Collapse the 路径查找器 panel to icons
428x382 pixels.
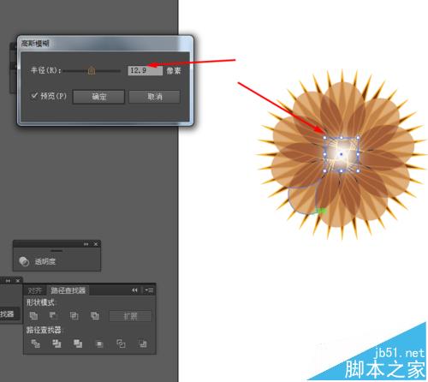[134, 290]
